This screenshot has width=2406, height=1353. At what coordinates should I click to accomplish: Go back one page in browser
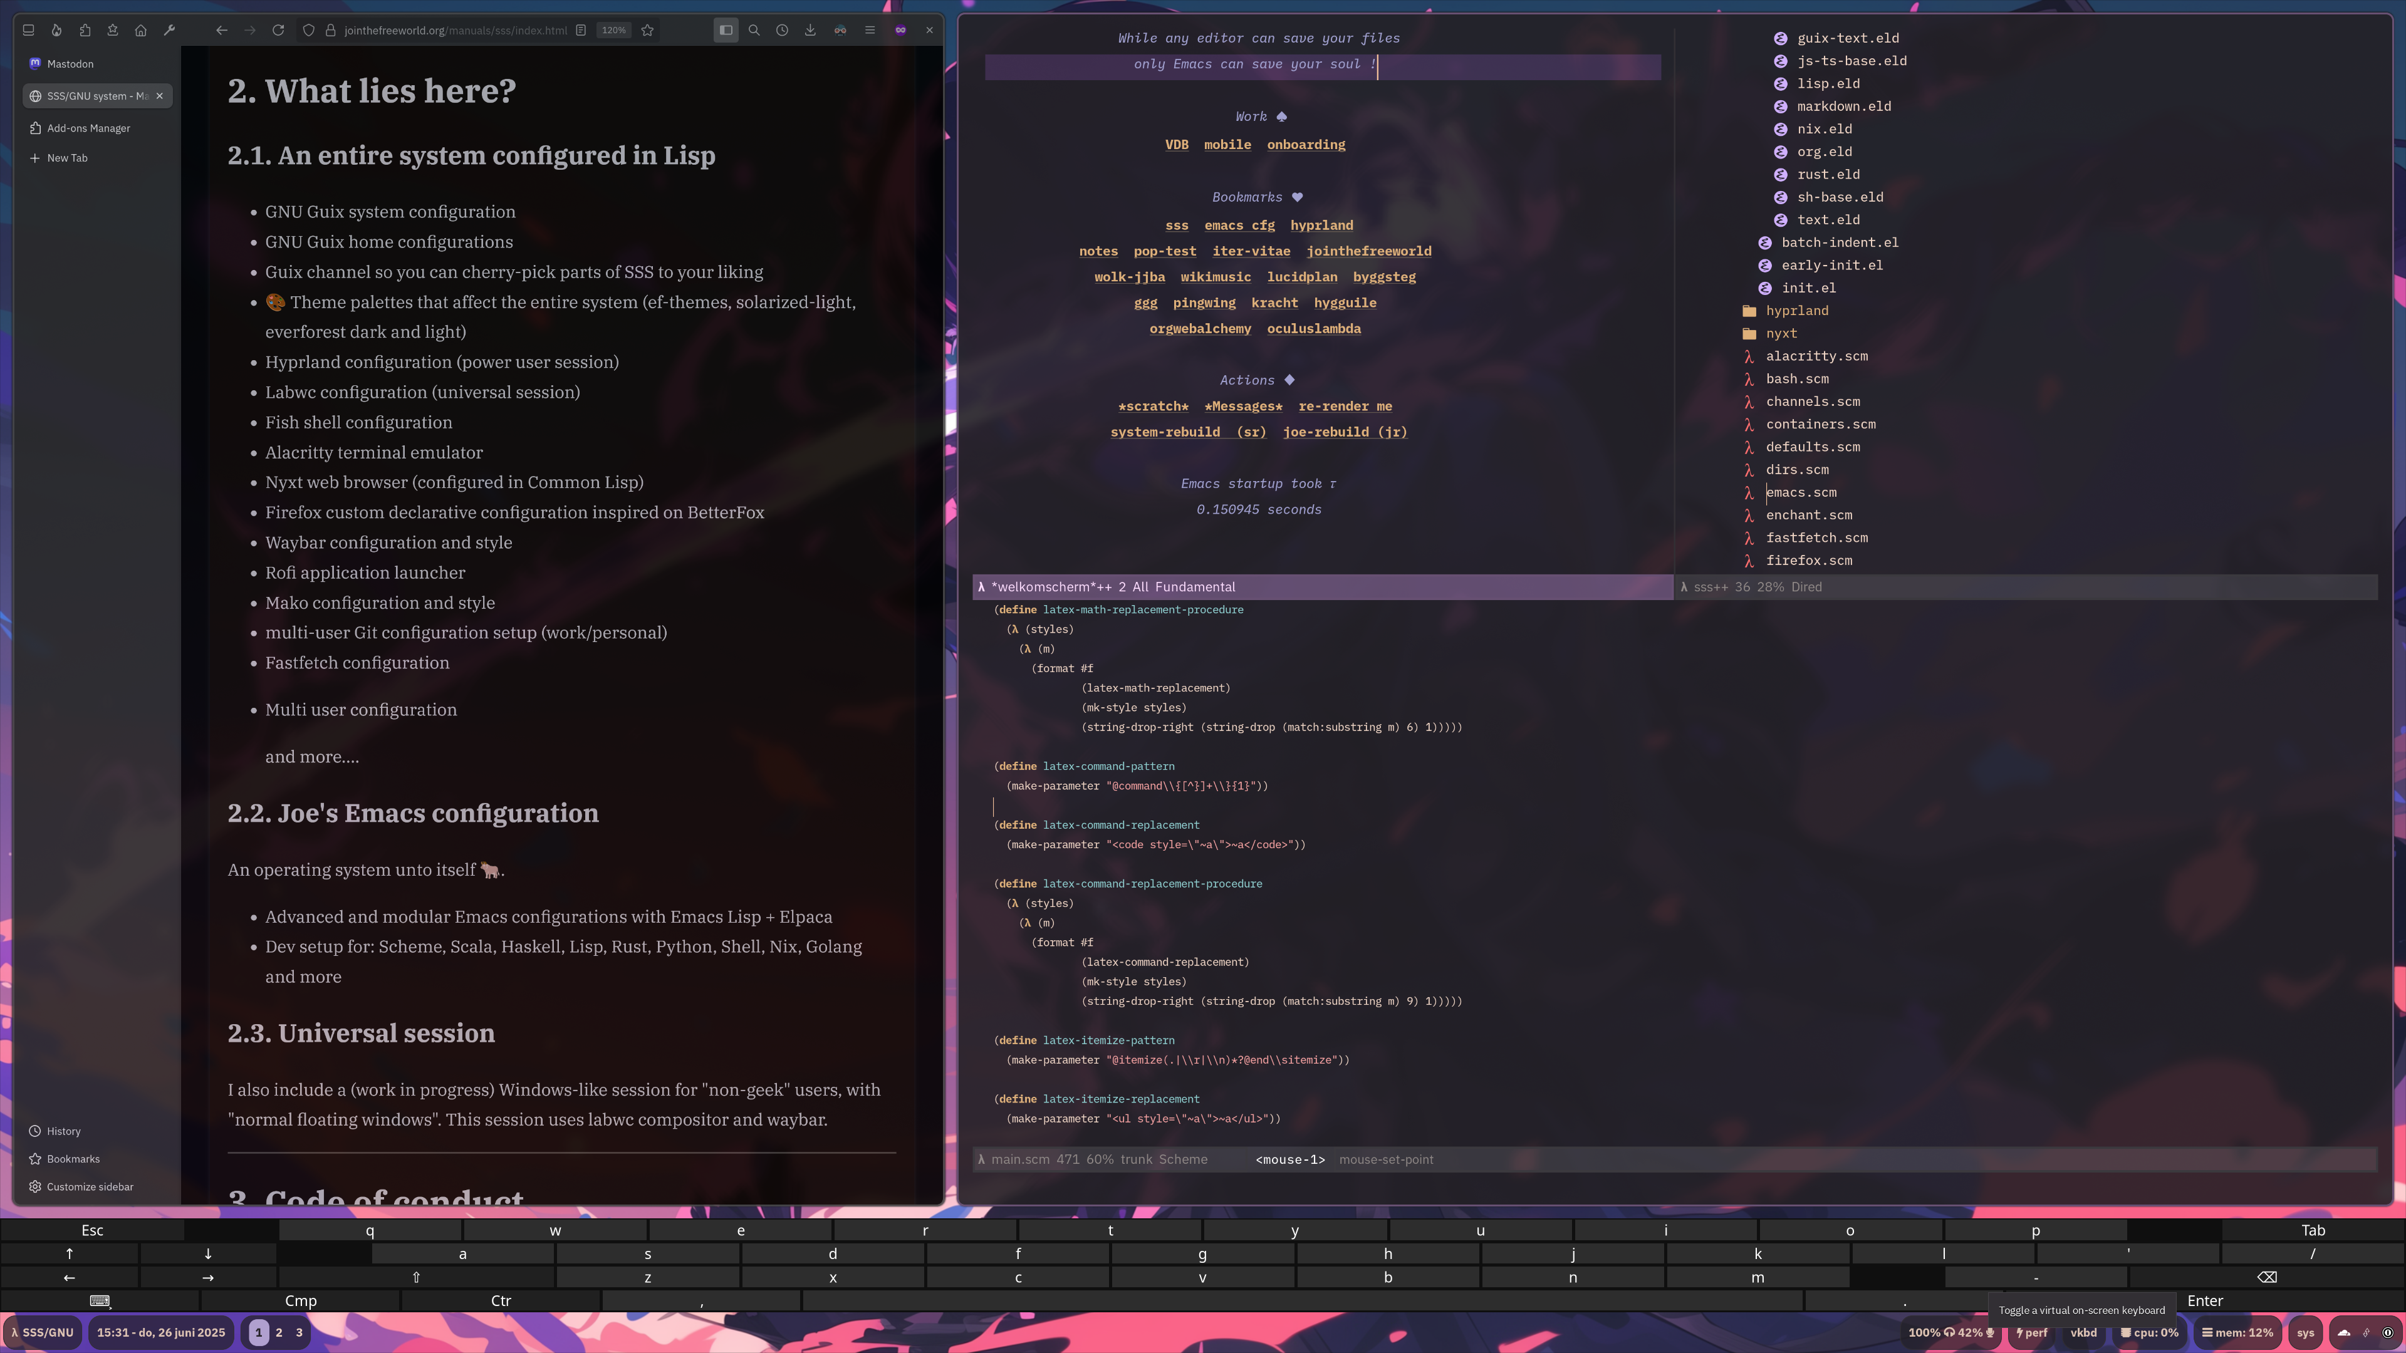(x=221, y=30)
